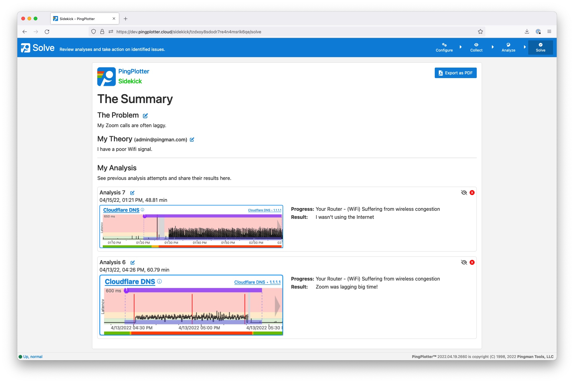Open Cloudflare DNS • 1.1.1.1 link in Analysis 7
This screenshot has width=574, height=383.
[265, 210]
